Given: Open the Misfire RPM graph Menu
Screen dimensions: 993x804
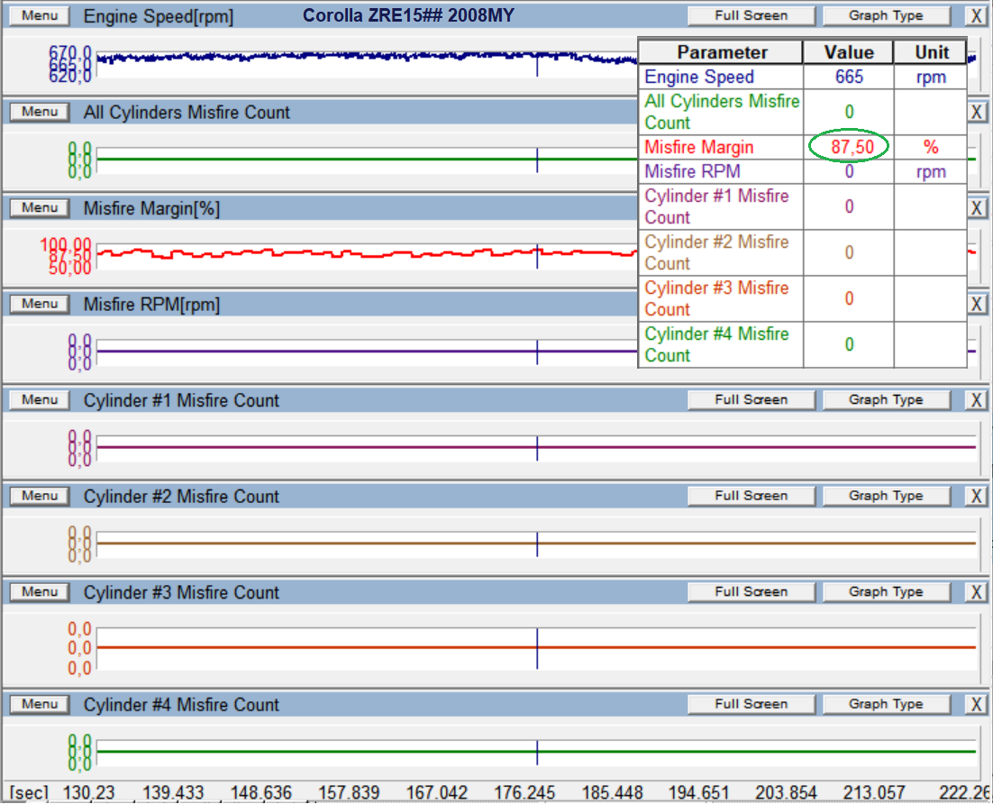Looking at the screenshot, I should click(x=40, y=304).
